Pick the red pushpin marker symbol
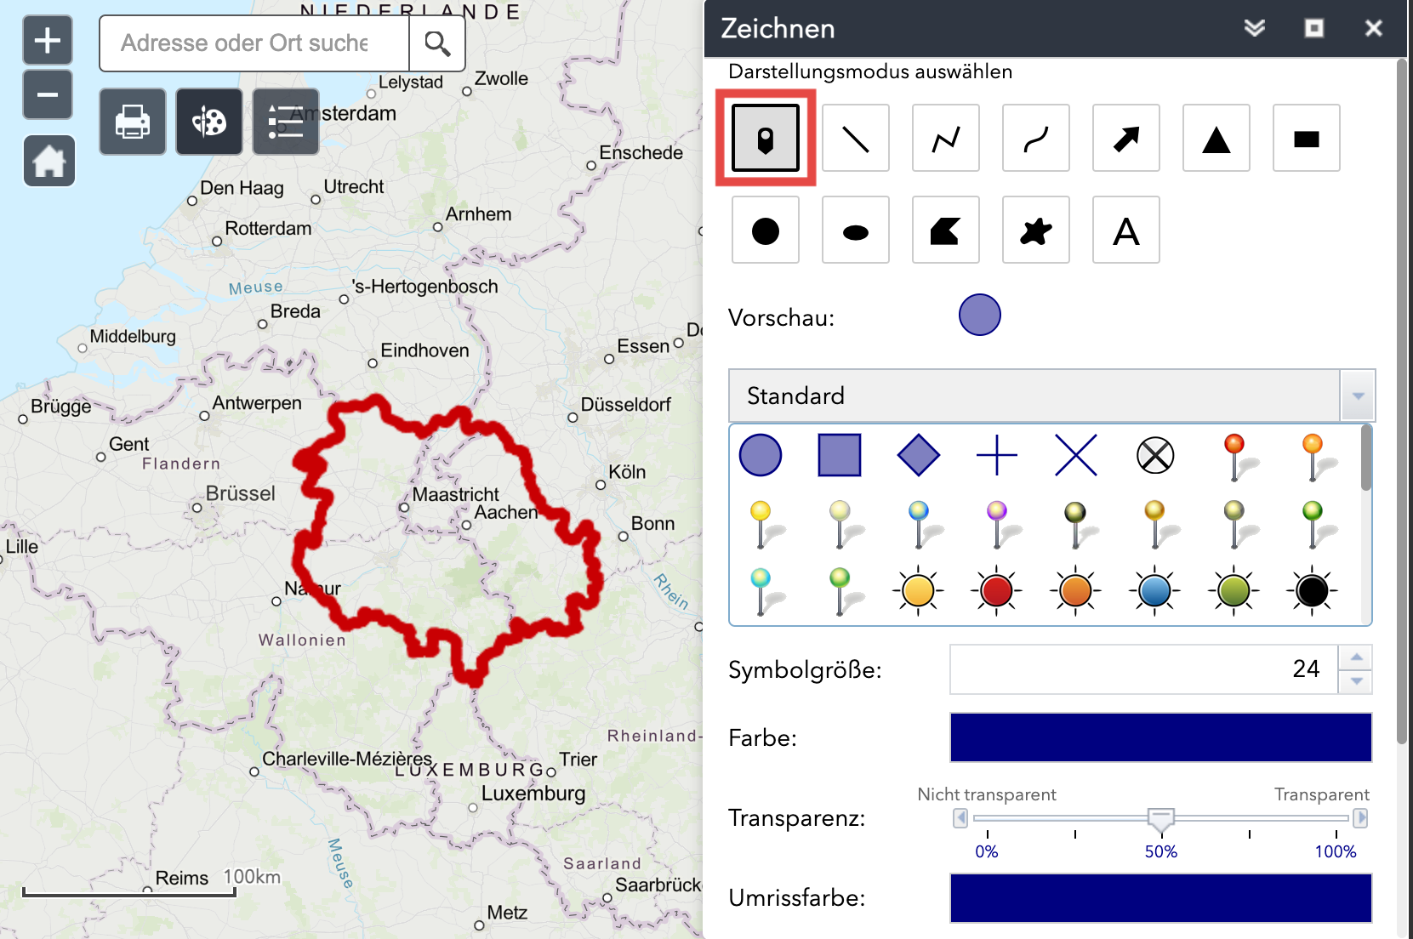Viewport: 1413px width, 939px height. [1234, 455]
